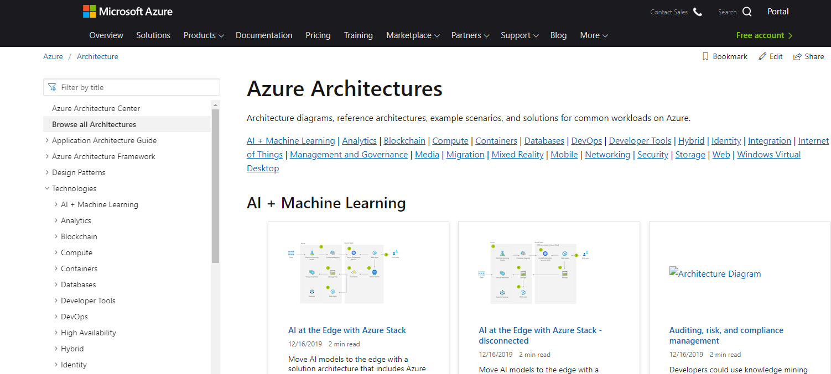Expand AI + Machine Learning sidebar node

click(56, 204)
